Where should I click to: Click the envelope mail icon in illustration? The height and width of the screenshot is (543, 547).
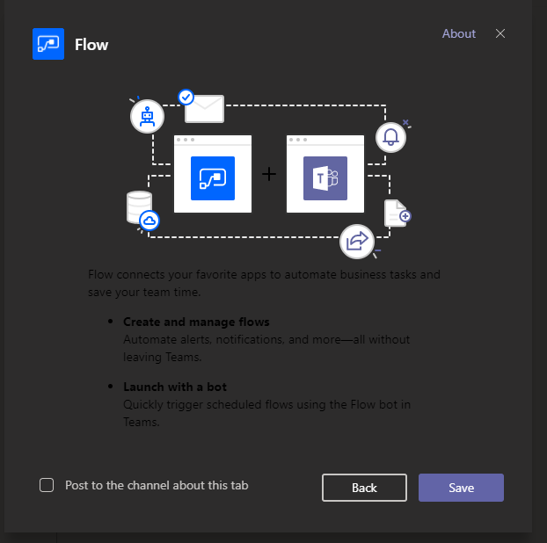coord(204,108)
